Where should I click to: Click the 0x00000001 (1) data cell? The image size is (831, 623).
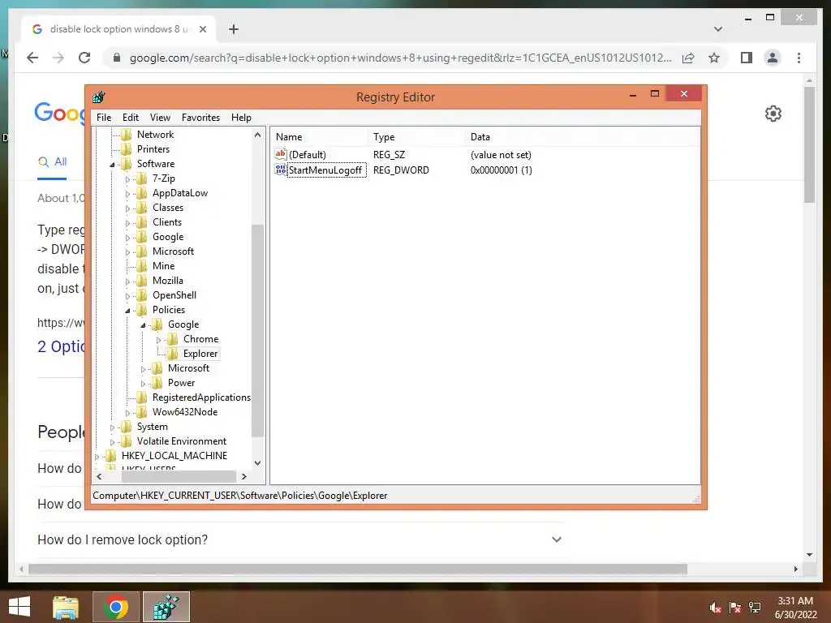502,170
